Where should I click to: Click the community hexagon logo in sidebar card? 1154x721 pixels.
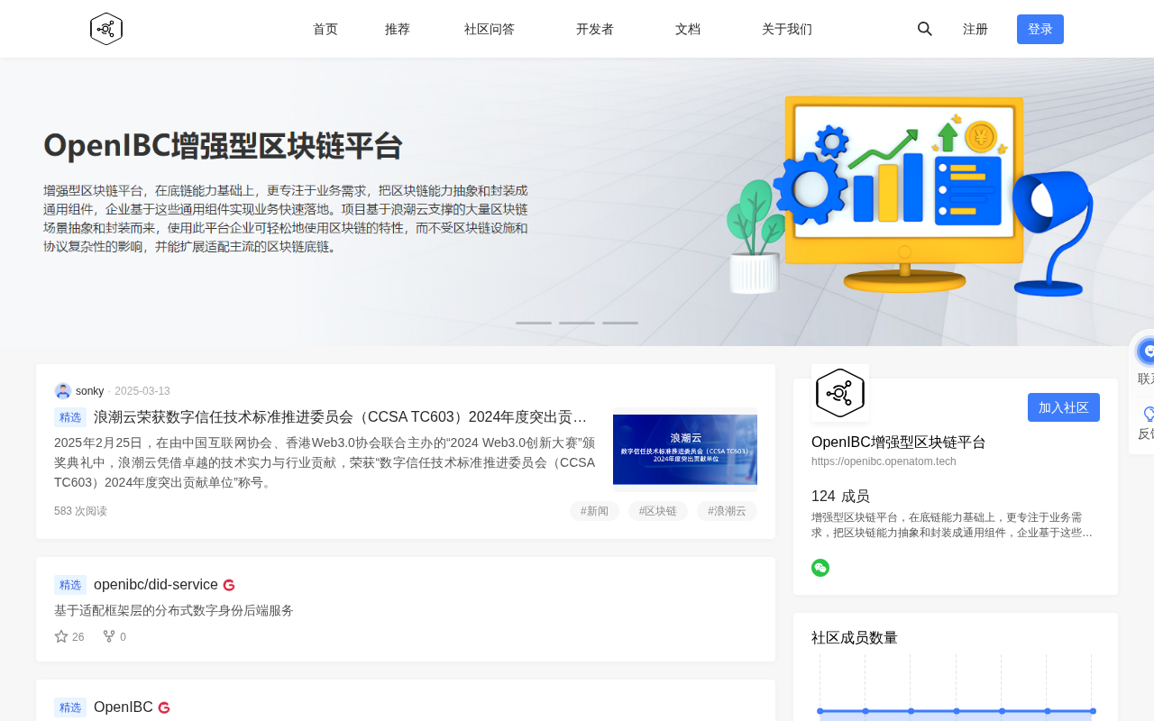click(839, 393)
